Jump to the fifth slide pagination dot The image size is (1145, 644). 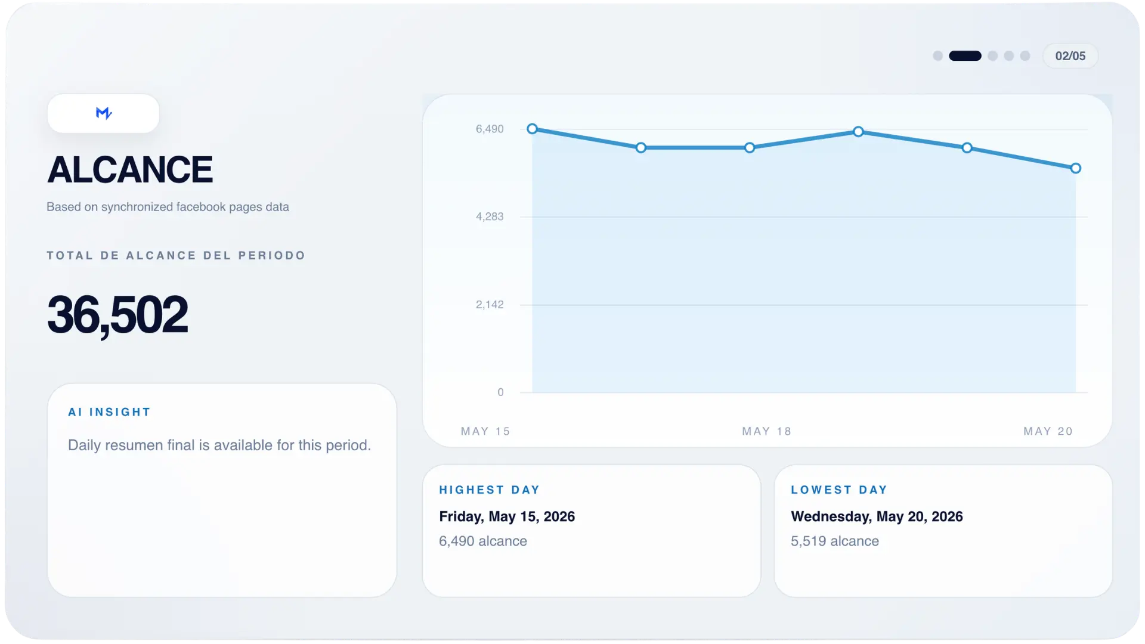pos(1025,56)
